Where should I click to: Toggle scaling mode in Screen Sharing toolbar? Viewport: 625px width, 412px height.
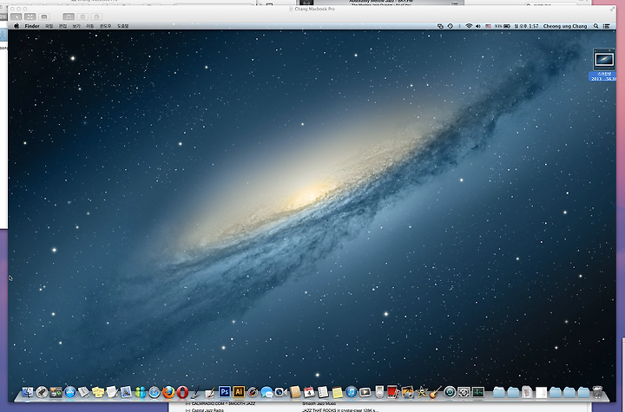click(x=30, y=16)
